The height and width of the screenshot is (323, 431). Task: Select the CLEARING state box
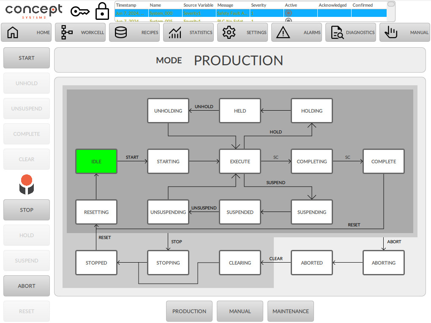(240, 263)
